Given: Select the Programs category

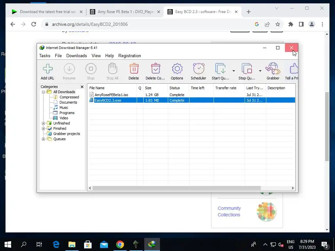Looking at the screenshot, I should pos(67,113).
